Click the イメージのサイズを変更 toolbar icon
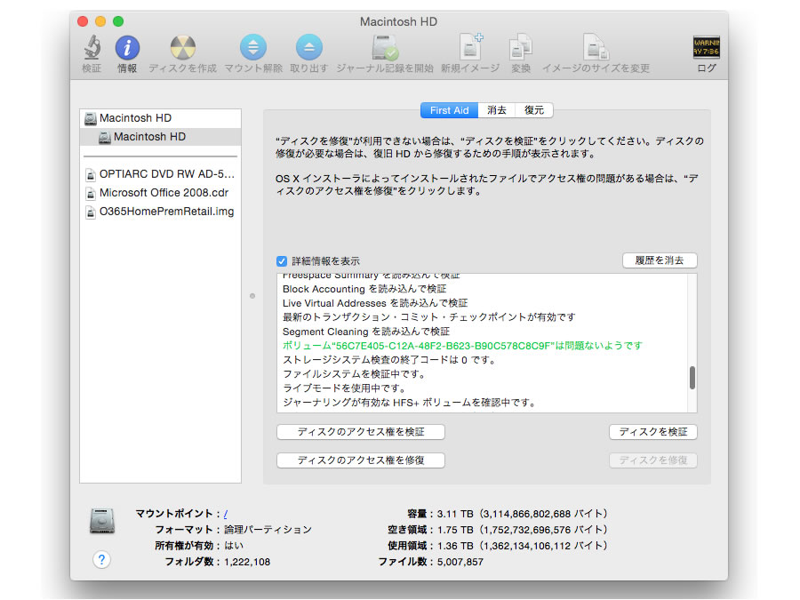The image size is (800, 600). pyautogui.click(x=596, y=47)
